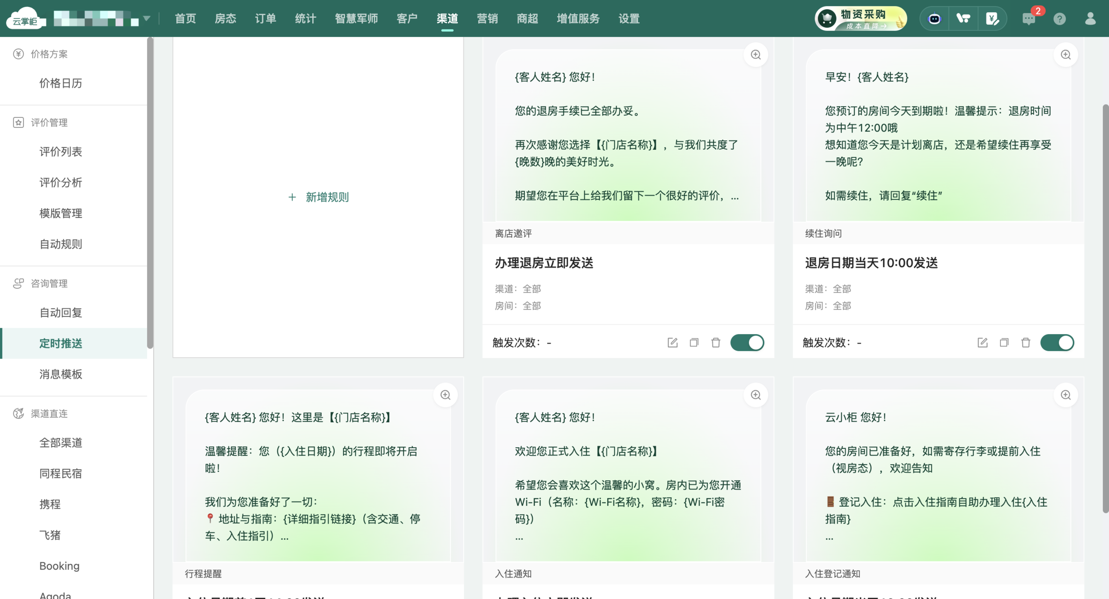Click the 物资采购 promotional banner

[x=860, y=19]
